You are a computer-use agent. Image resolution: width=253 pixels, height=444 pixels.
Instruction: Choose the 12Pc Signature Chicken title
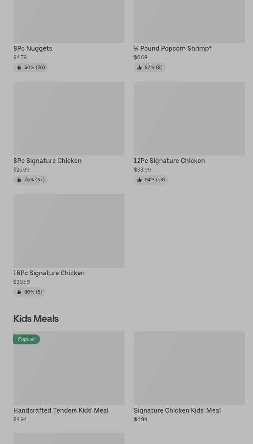point(169,161)
